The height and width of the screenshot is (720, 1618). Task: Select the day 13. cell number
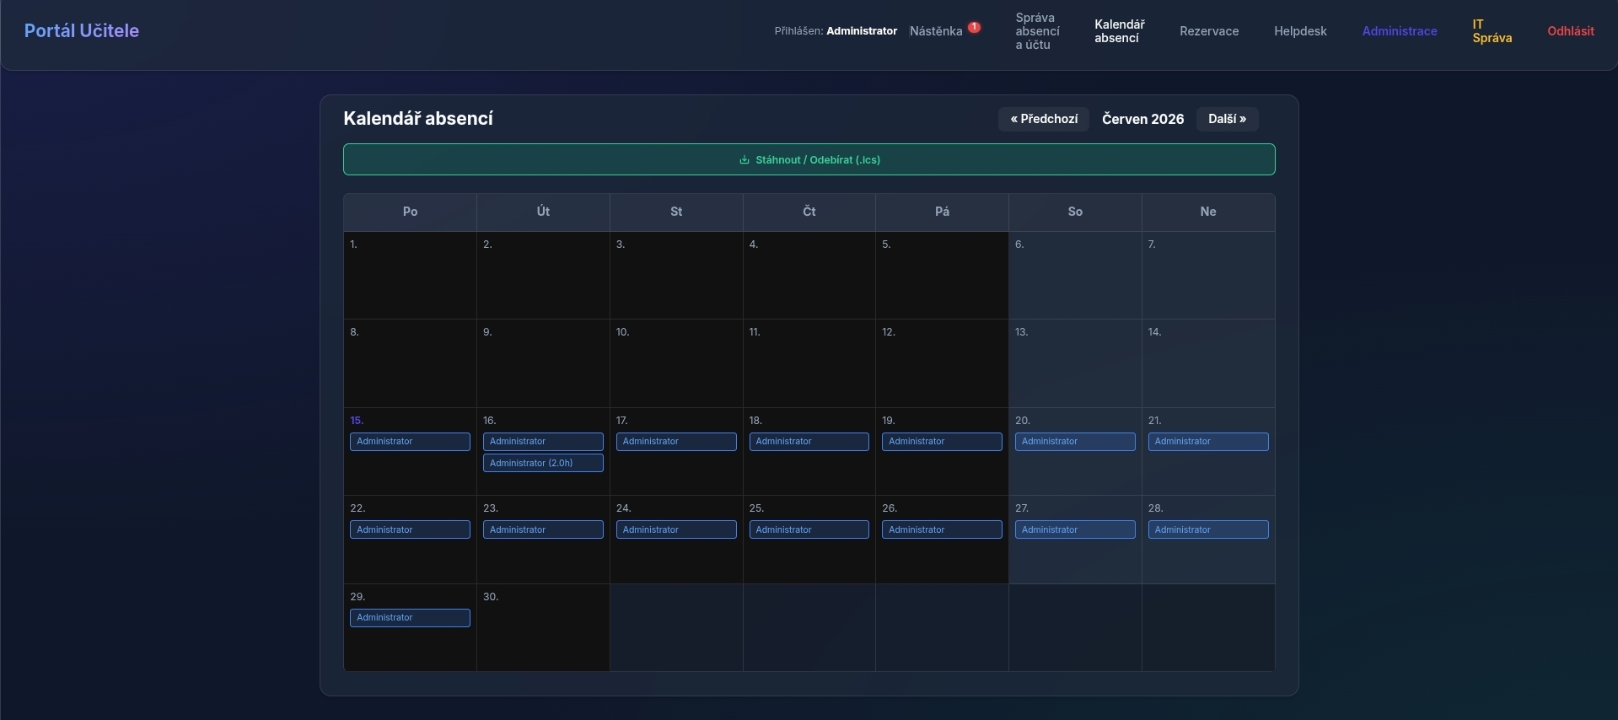pyautogui.click(x=1021, y=332)
